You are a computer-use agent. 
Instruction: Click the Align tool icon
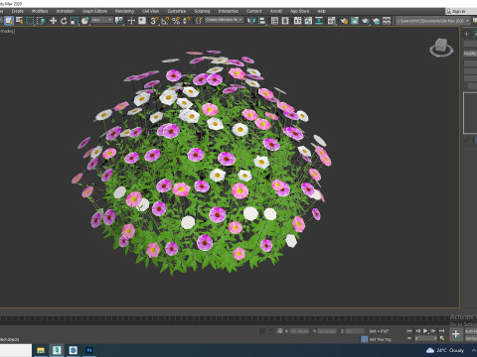tap(262, 21)
